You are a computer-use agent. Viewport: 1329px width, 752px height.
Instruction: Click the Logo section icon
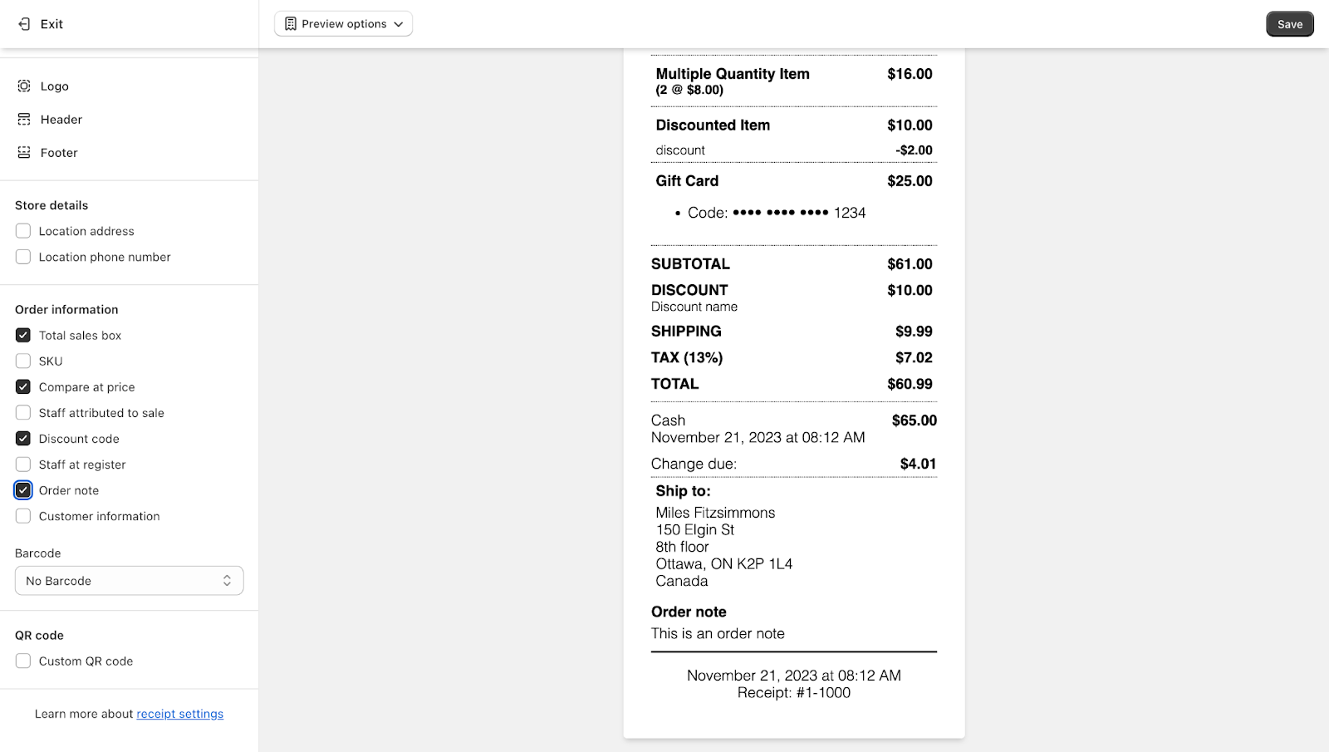24,86
